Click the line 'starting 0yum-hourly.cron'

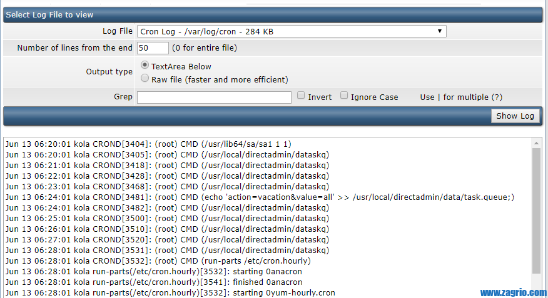pos(170,292)
